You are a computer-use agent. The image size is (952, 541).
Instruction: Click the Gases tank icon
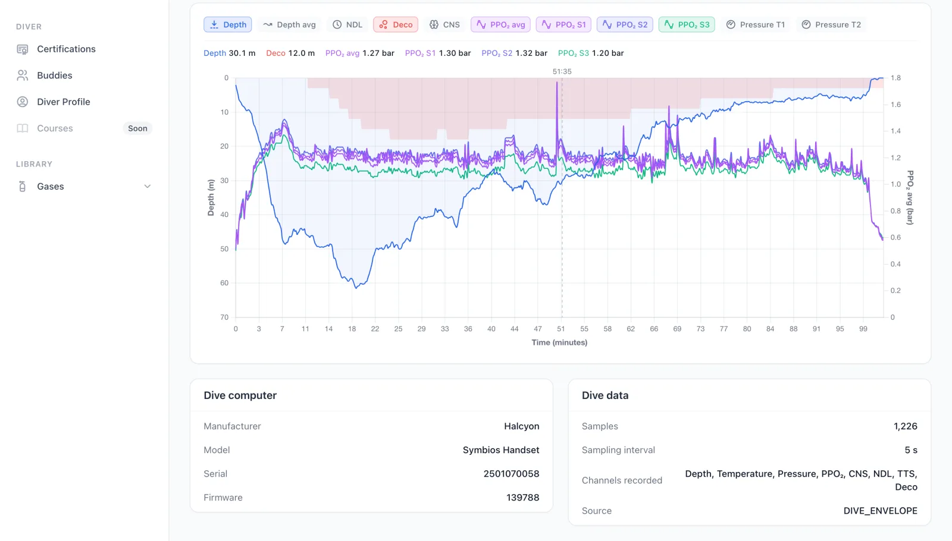pos(23,187)
